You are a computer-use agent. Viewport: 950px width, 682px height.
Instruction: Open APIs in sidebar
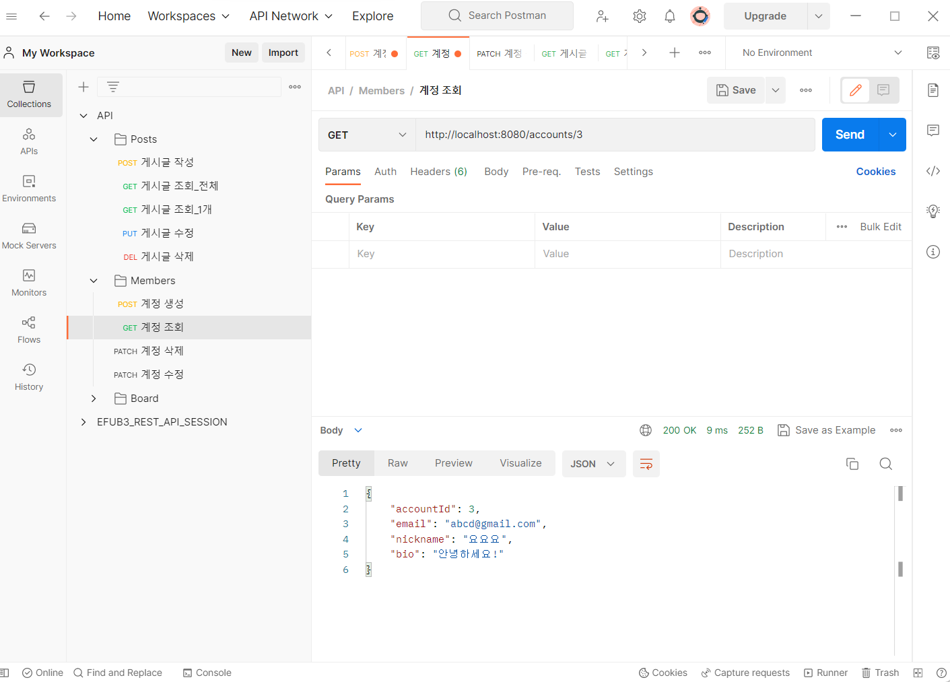[29, 141]
